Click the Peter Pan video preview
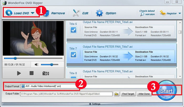The height and width of the screenshot is (107, 184). 33,38
